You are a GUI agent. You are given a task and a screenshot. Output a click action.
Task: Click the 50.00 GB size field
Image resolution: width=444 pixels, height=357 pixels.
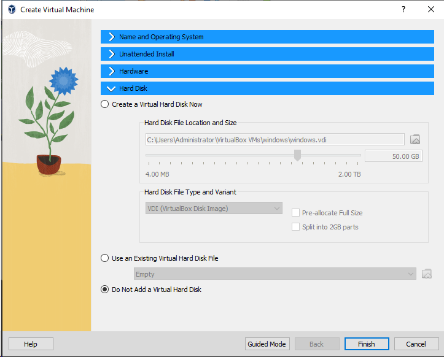(x=394, y=156)
